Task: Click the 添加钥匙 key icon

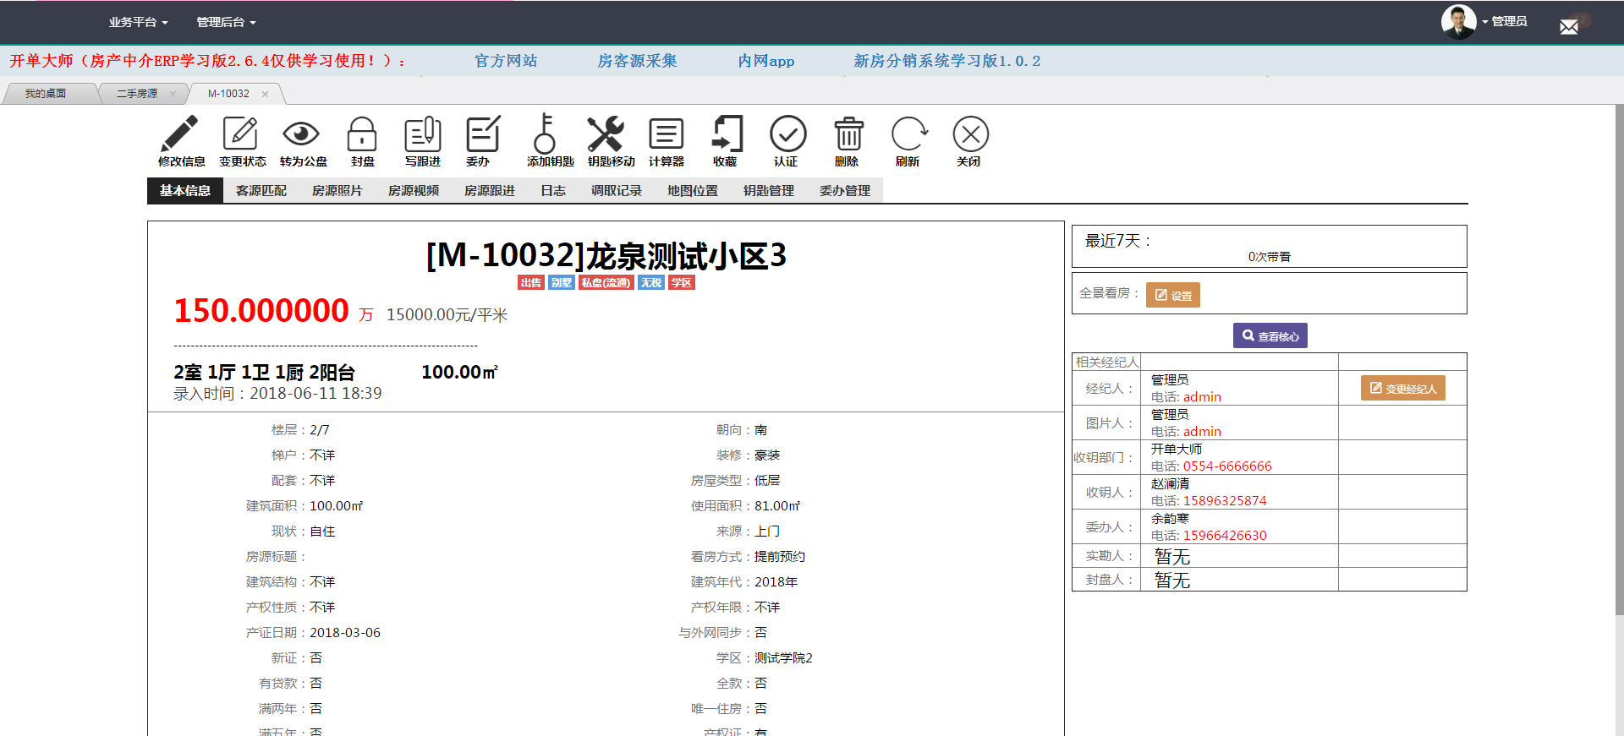Action: tap(545, 134)
